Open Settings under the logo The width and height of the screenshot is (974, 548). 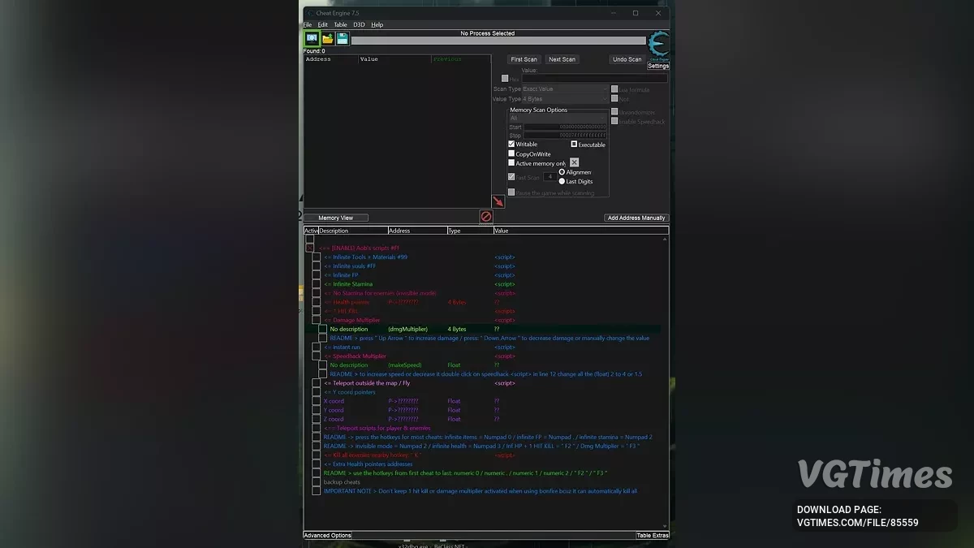tap(658, 66)
